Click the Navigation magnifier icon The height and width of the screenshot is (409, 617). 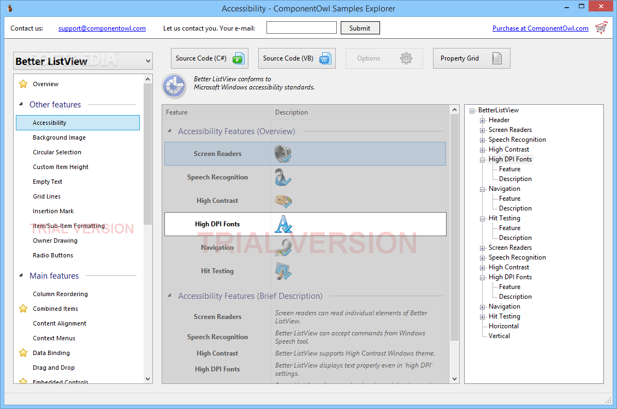(283, 248)
